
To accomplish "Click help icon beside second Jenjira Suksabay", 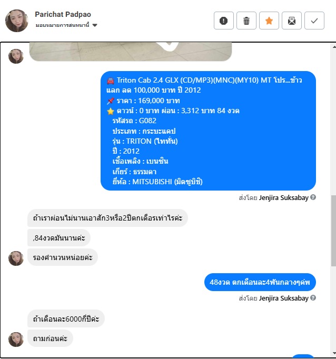I will point(313,297).
